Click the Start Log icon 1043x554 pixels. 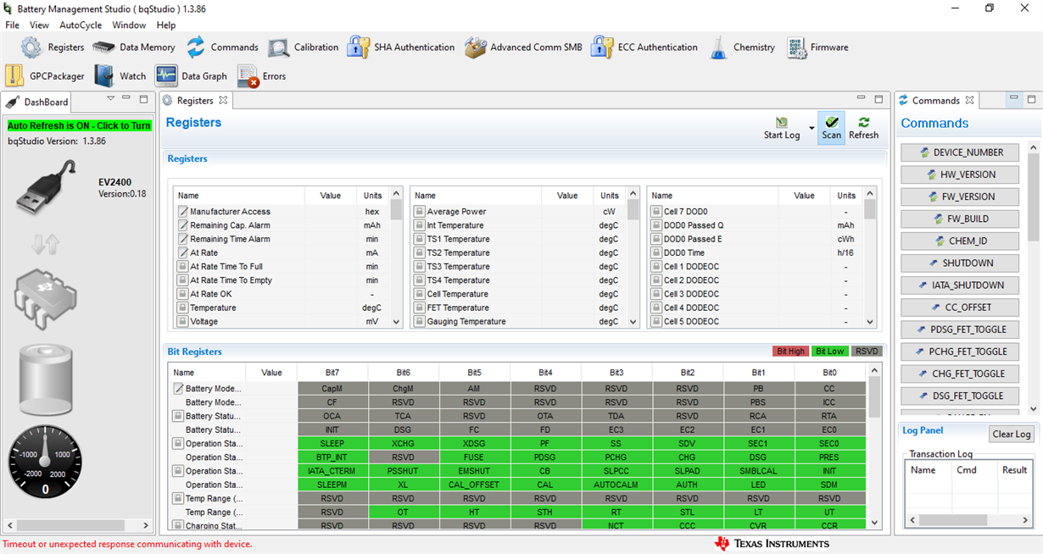782,124
